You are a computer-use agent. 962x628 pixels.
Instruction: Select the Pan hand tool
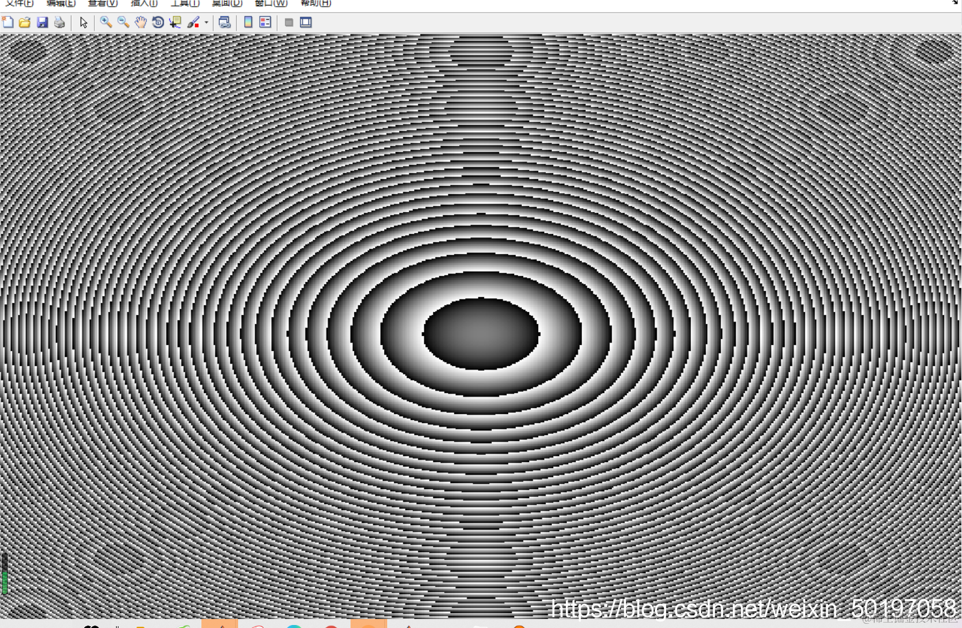[x=141, y=22]
